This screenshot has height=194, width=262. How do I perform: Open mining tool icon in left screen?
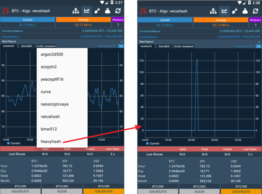pyautogui.click(x=97, y=11)
